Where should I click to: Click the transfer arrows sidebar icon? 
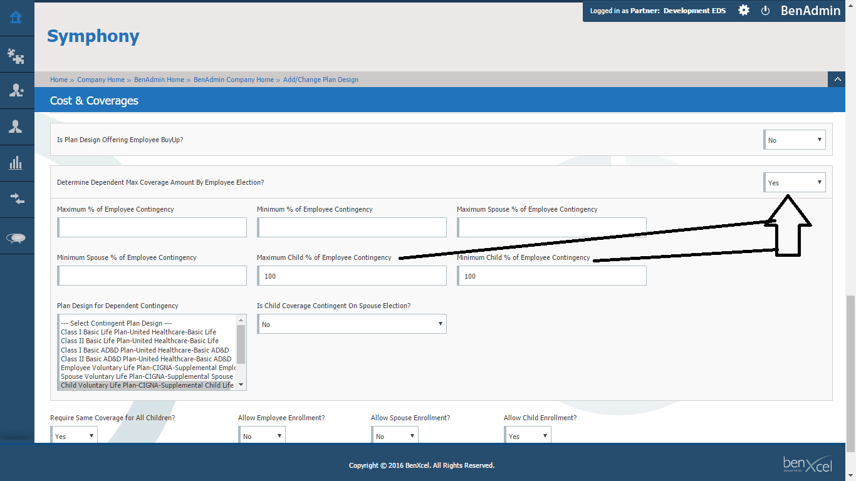click(x=16, y=199)
